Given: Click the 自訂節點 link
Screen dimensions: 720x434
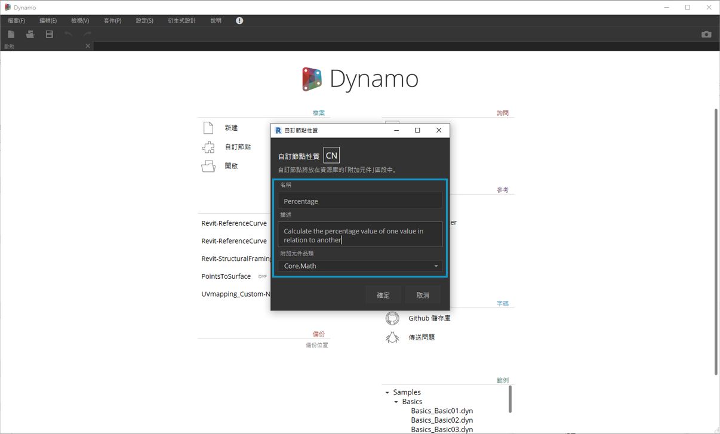Looking at the screenshot, I should pyautogui.click(x=238, y=147).
